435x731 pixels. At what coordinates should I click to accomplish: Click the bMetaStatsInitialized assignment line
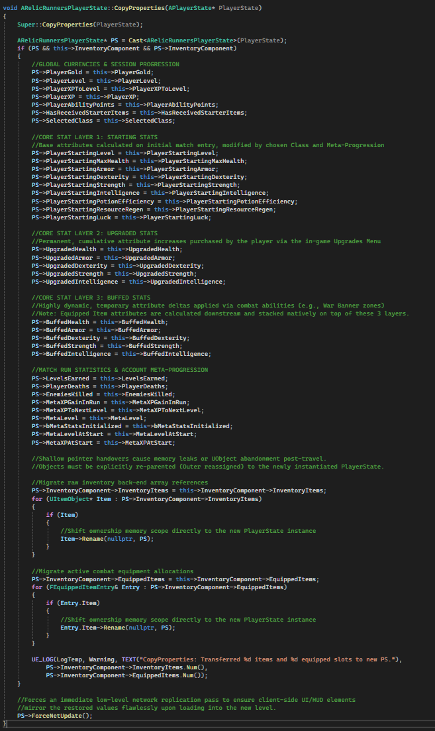point(132,426)
